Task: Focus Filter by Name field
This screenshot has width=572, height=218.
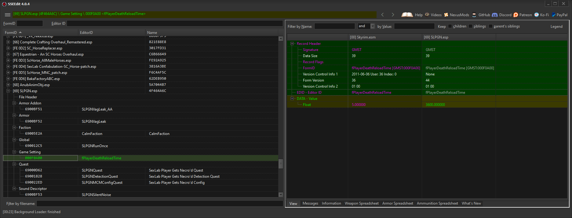Action: point(335,26)
